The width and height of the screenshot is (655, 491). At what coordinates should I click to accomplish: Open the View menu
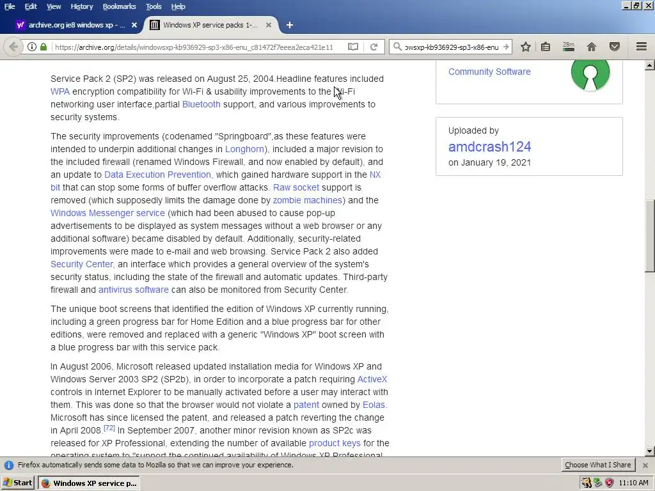(54, 6)
